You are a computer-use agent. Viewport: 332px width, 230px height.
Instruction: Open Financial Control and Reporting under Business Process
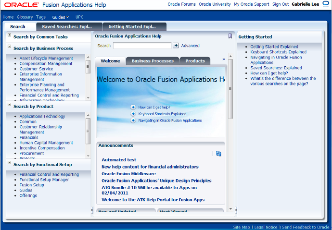point(49,95)
